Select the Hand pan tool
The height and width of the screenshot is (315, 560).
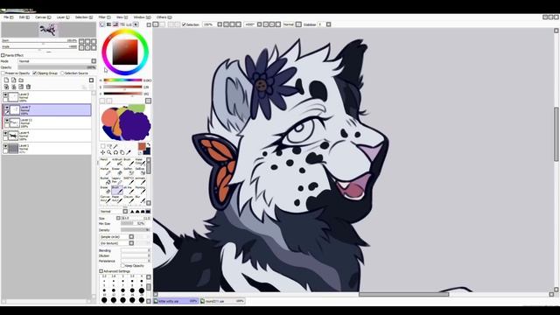coord(122,152)
